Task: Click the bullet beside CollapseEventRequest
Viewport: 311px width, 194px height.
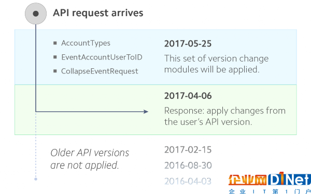Action: tap(55, 71)
